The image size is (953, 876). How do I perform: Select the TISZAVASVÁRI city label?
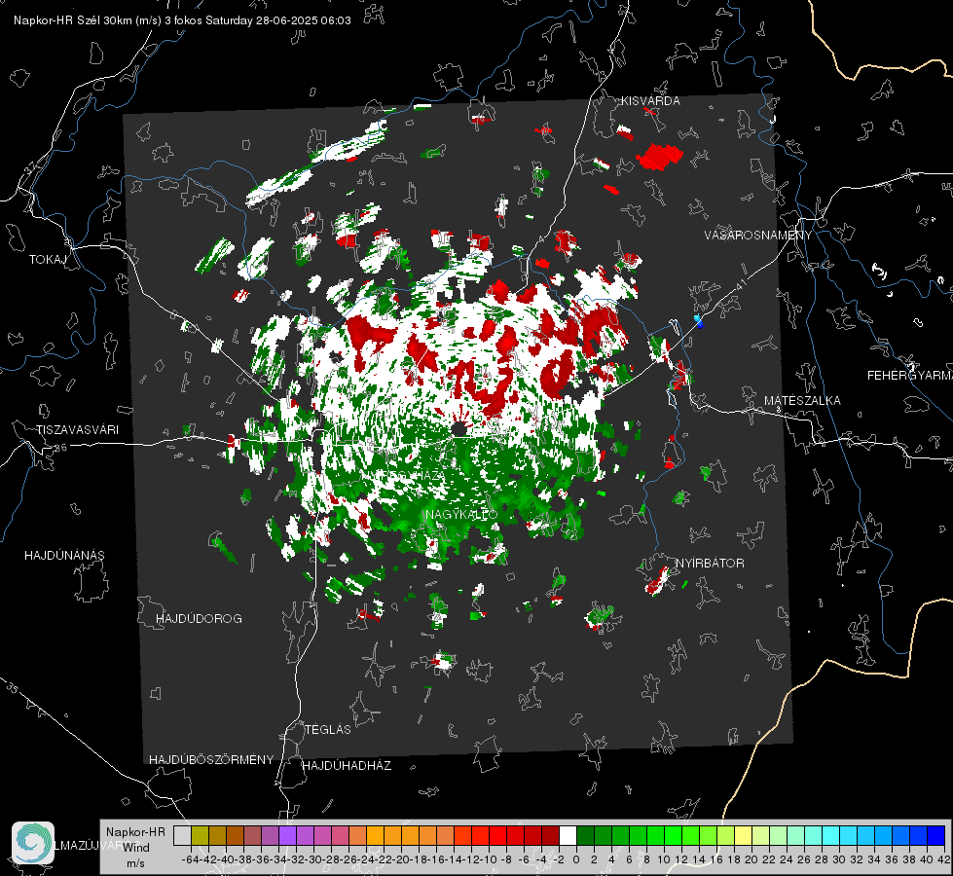pos(77,430)
